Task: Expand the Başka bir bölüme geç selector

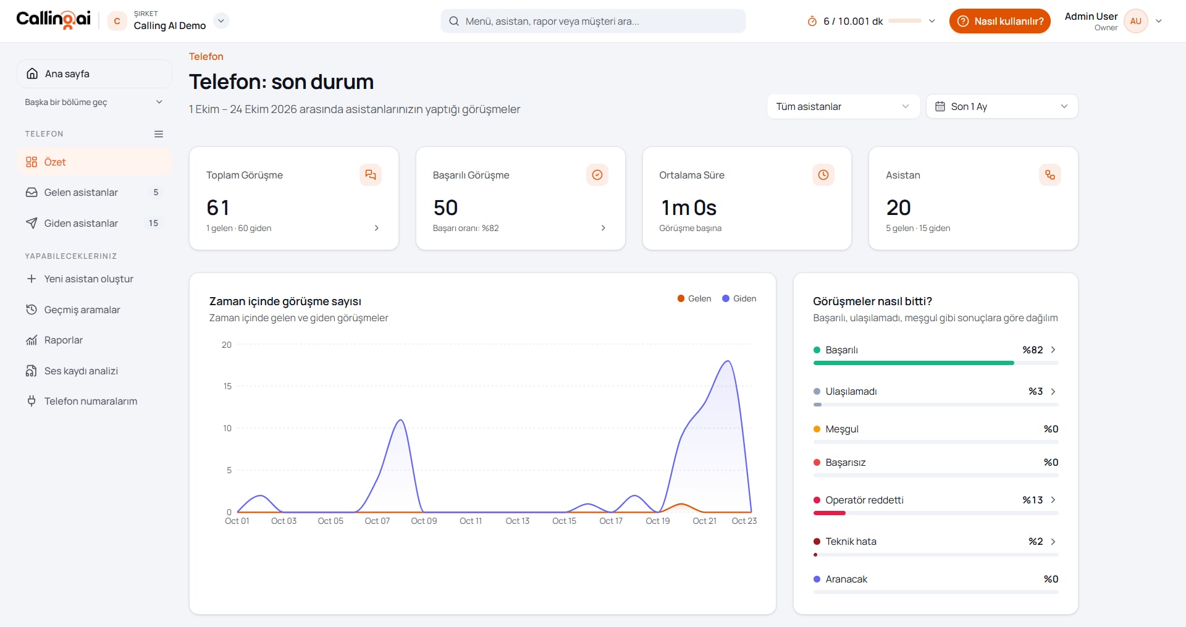Action: tap(94, 102)
